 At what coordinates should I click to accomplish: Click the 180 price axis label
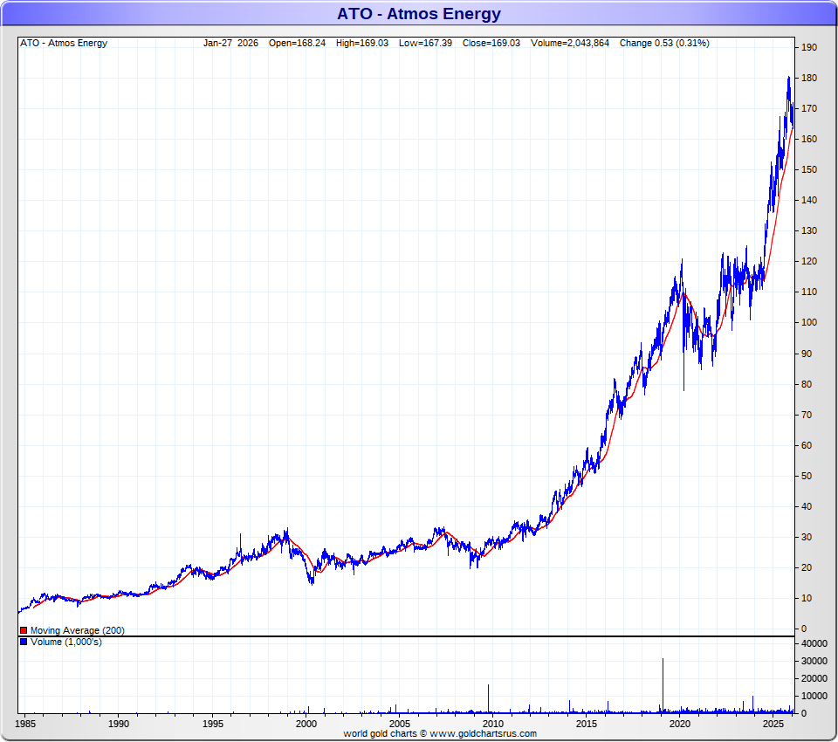tap(809, 78)
